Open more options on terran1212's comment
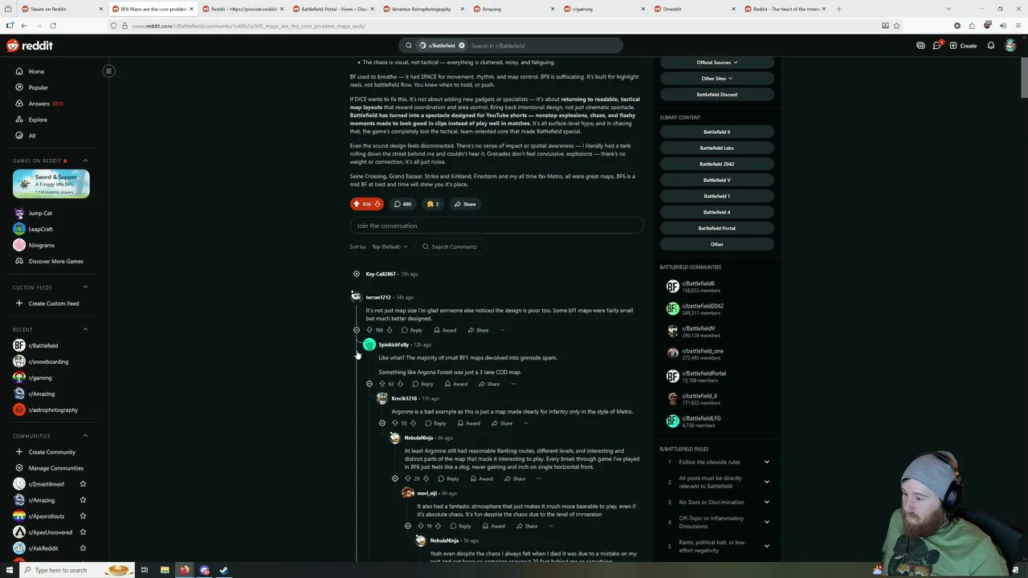 click(502, 330)
